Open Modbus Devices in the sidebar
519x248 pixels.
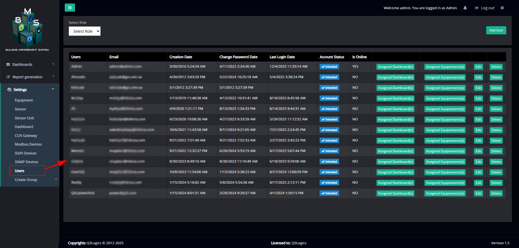click(28, 144)
